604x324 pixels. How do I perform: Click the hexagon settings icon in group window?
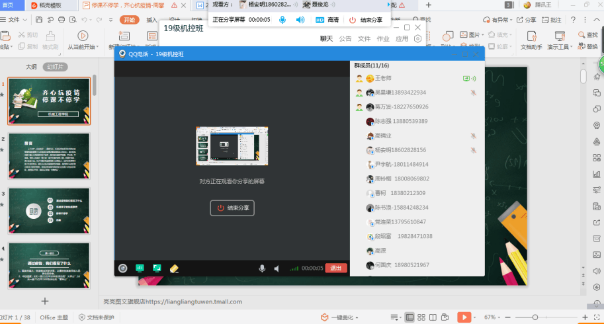(x=418, y=38)
